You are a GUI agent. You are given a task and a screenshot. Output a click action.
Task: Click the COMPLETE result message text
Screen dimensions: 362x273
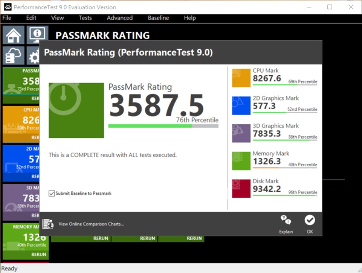click(112, 155)
